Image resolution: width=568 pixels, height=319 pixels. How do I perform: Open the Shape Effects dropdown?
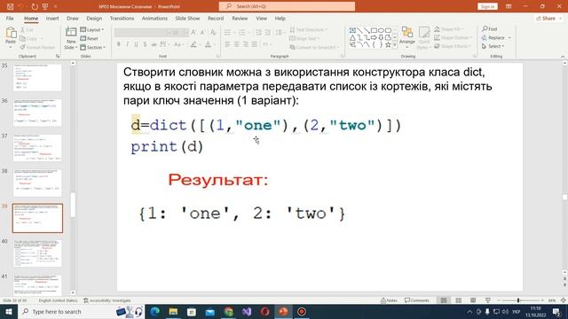click(x=453, y=46)
